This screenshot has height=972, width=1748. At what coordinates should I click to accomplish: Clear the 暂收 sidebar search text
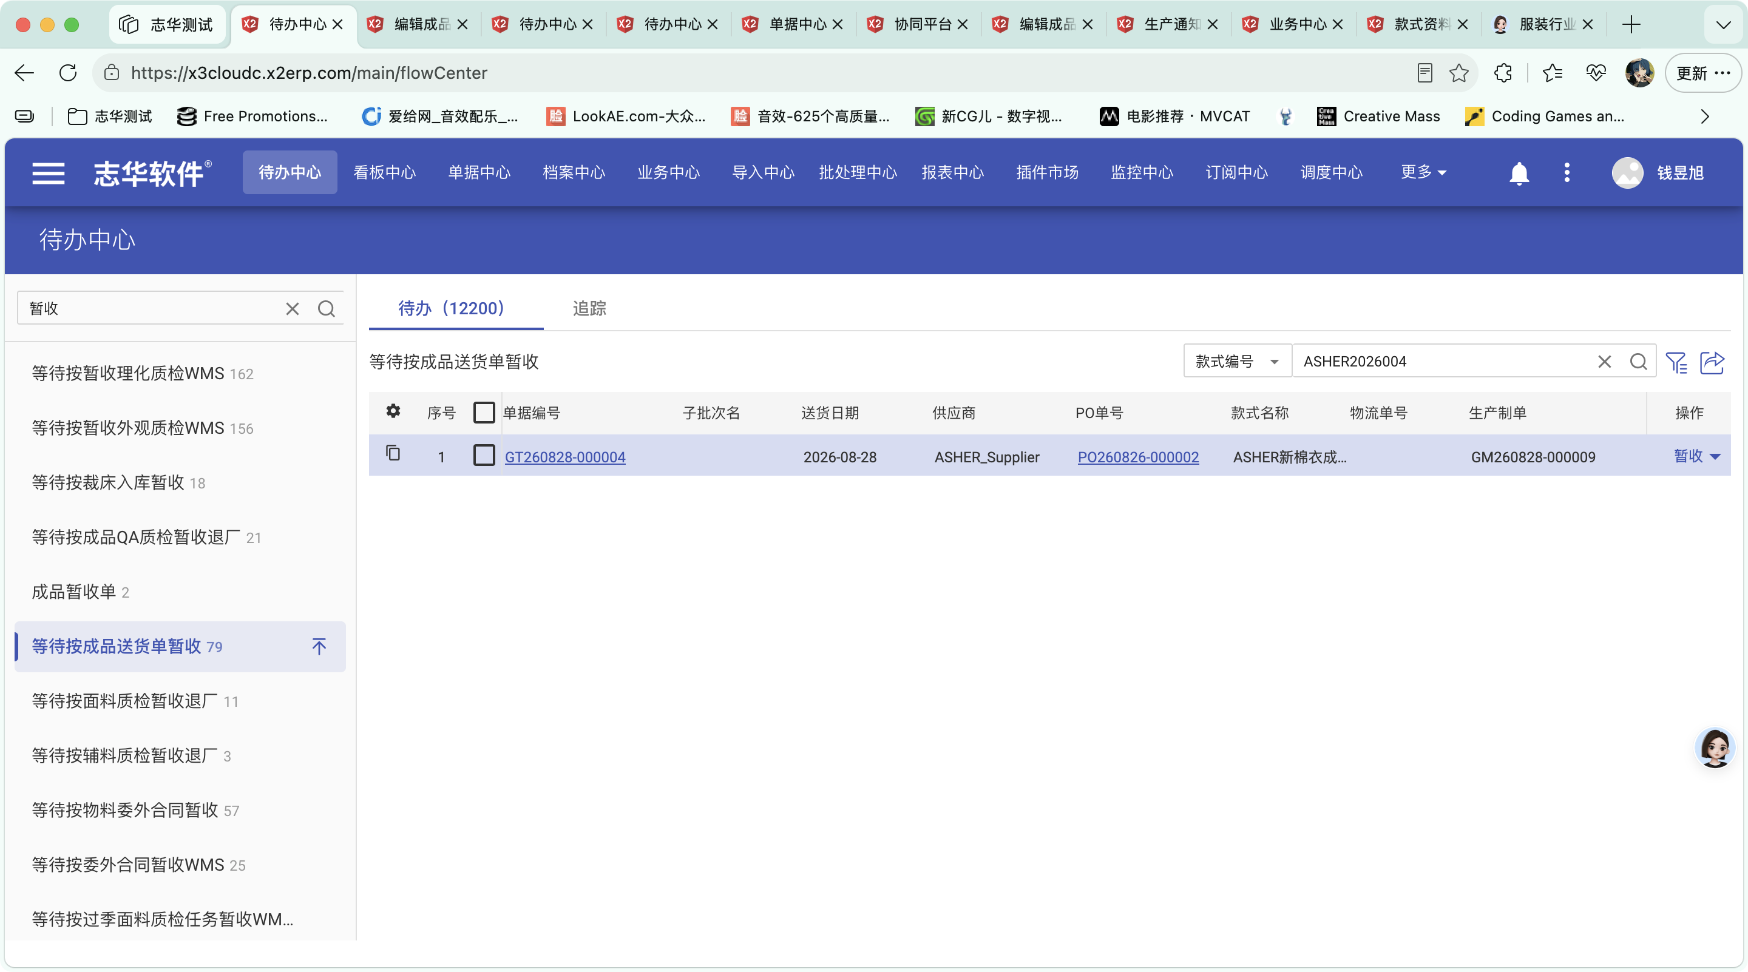coord(293,309)
